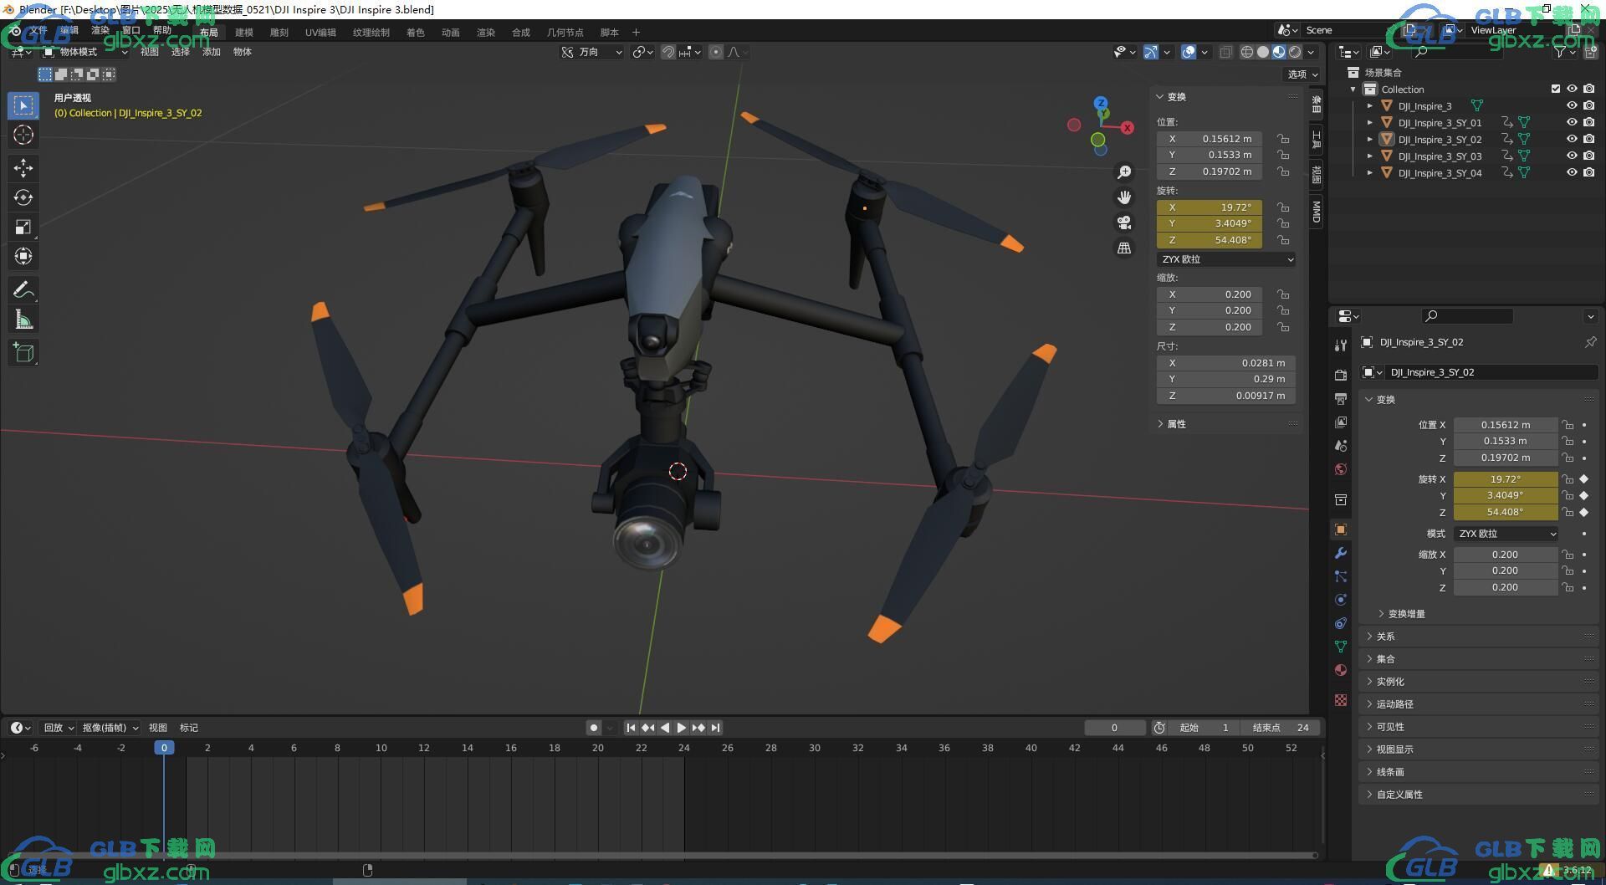Screen dimensions: 1606x885
Task: Select the Rotate tool
Action: click(23, 197)
